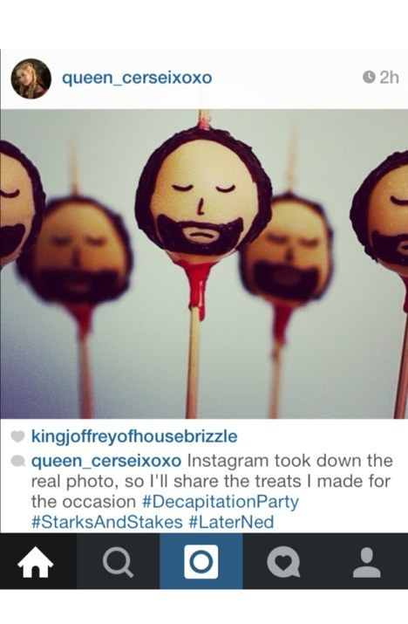This screenshot has width=408, height=624.
Task: Click the clock icon next to 2h
Action: pyautogui.click(x=369, y=77)
